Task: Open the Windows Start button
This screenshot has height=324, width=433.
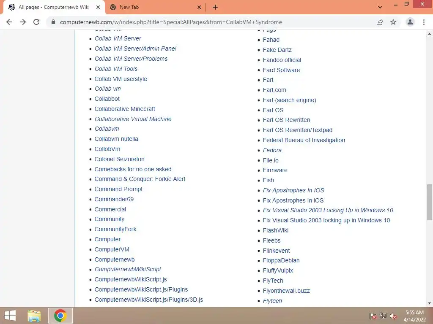Action: point(10,316)
